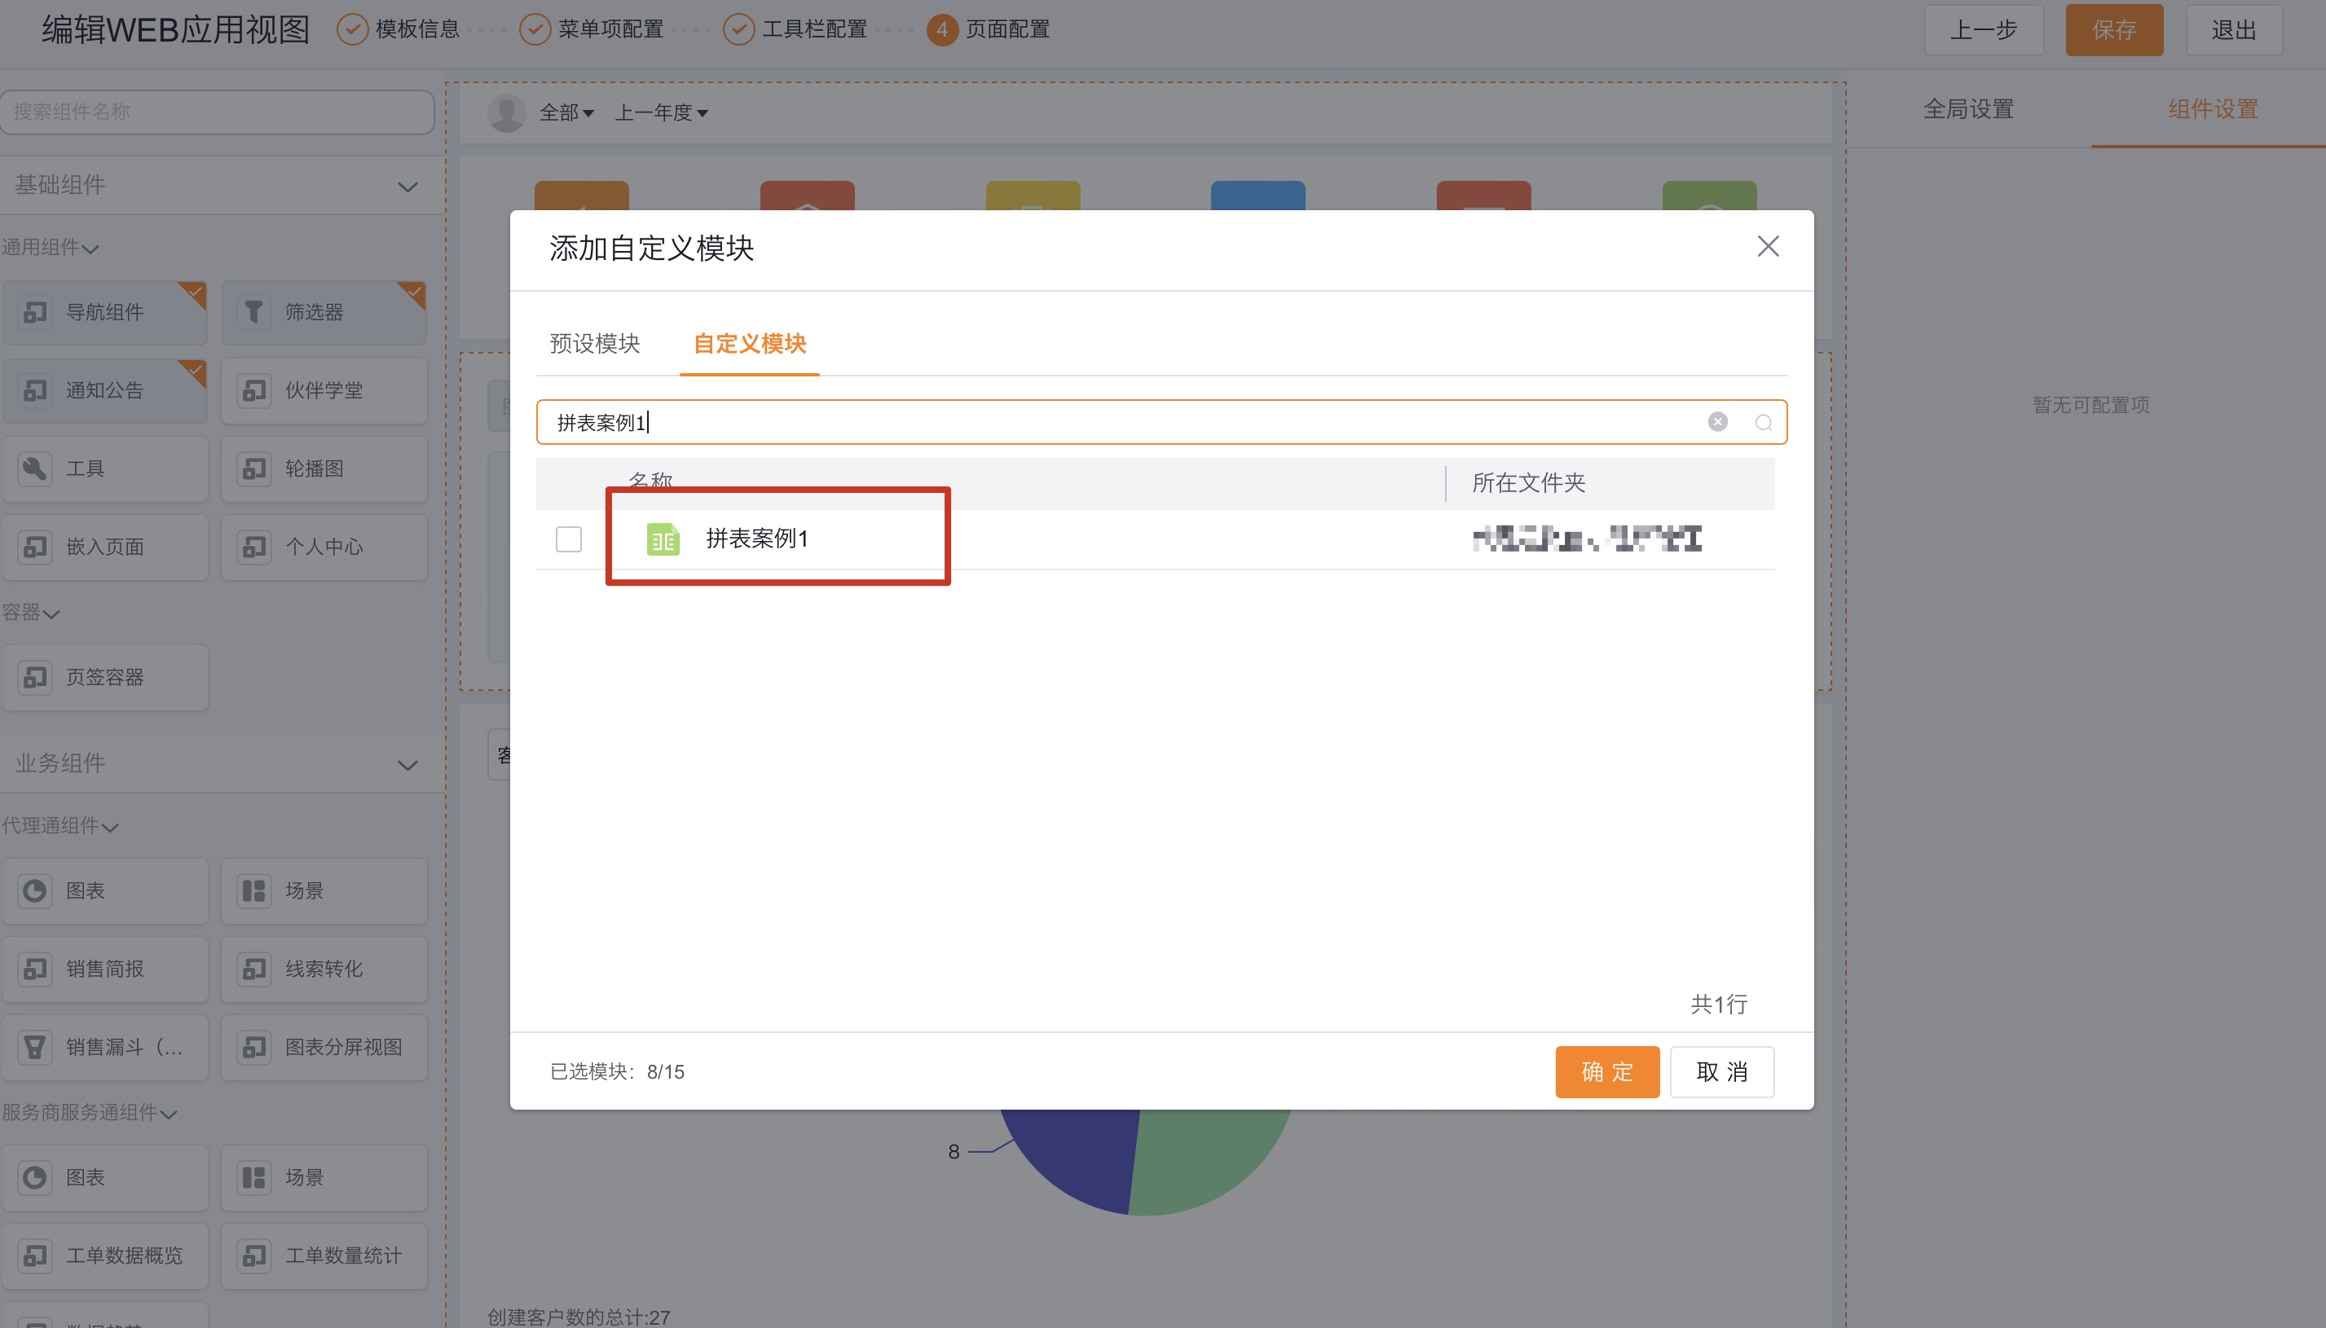Select the 轮播图 carousel component icon
This screenshot has height=1328, width=2326.
[254, 468]
